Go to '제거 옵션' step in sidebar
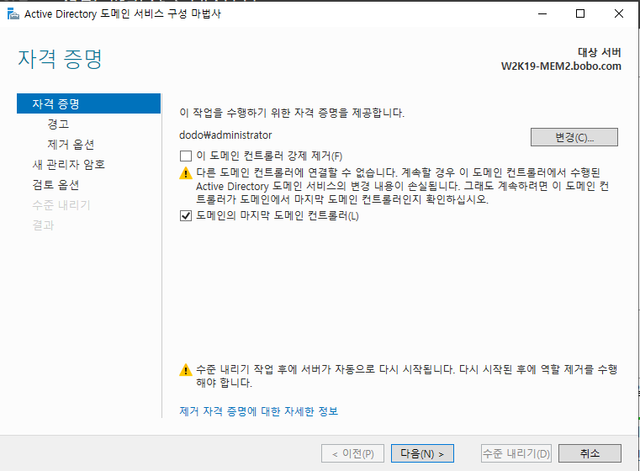640x471 pixels. click(x=71, y=145)
